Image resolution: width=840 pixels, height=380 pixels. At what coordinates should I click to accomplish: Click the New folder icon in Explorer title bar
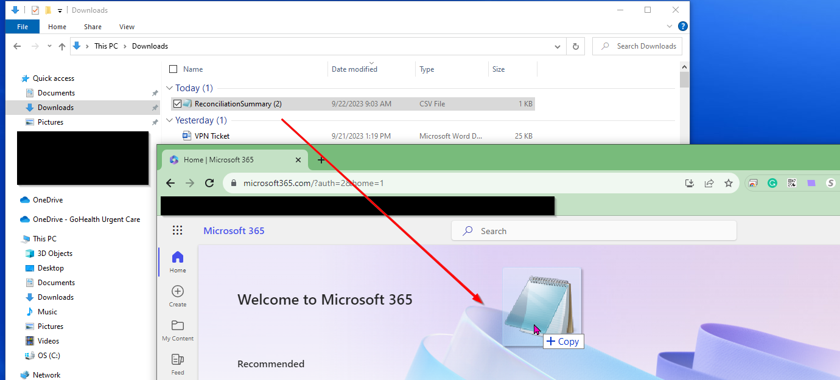[x=48, y=10]
